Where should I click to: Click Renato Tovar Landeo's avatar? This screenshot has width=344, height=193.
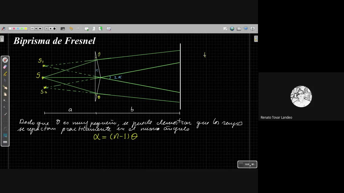301,96
